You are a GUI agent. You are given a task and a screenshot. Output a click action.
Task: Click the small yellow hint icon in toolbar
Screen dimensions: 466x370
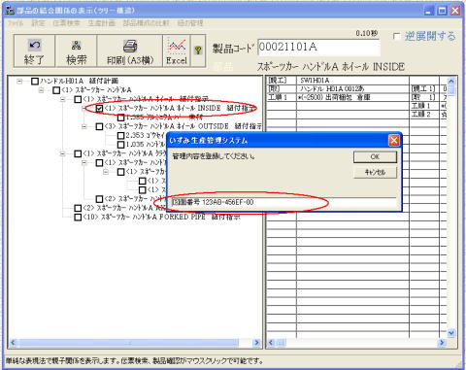pos(198,50)
